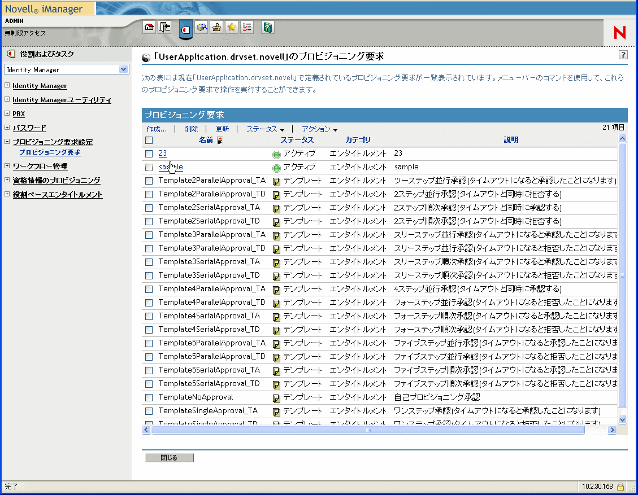Open the プロビジョニング要求 sidebar link

click(50, 152)
